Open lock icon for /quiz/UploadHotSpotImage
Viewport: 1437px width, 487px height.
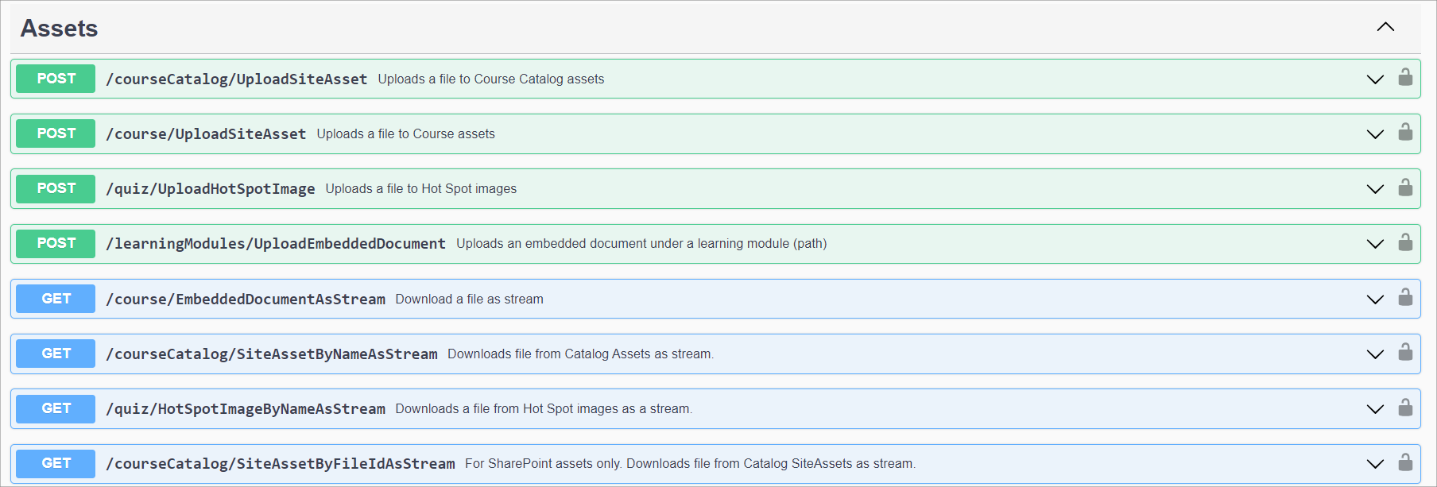tap(1405, 187)
